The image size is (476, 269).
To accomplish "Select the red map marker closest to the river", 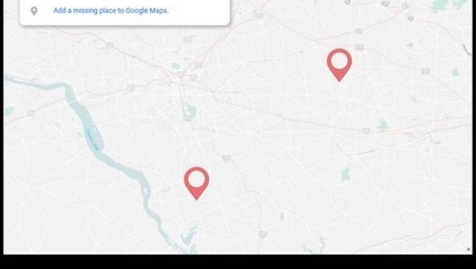I will [x=197, y=183].
